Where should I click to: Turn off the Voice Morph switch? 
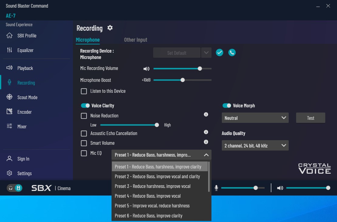[x=226, y=106]
